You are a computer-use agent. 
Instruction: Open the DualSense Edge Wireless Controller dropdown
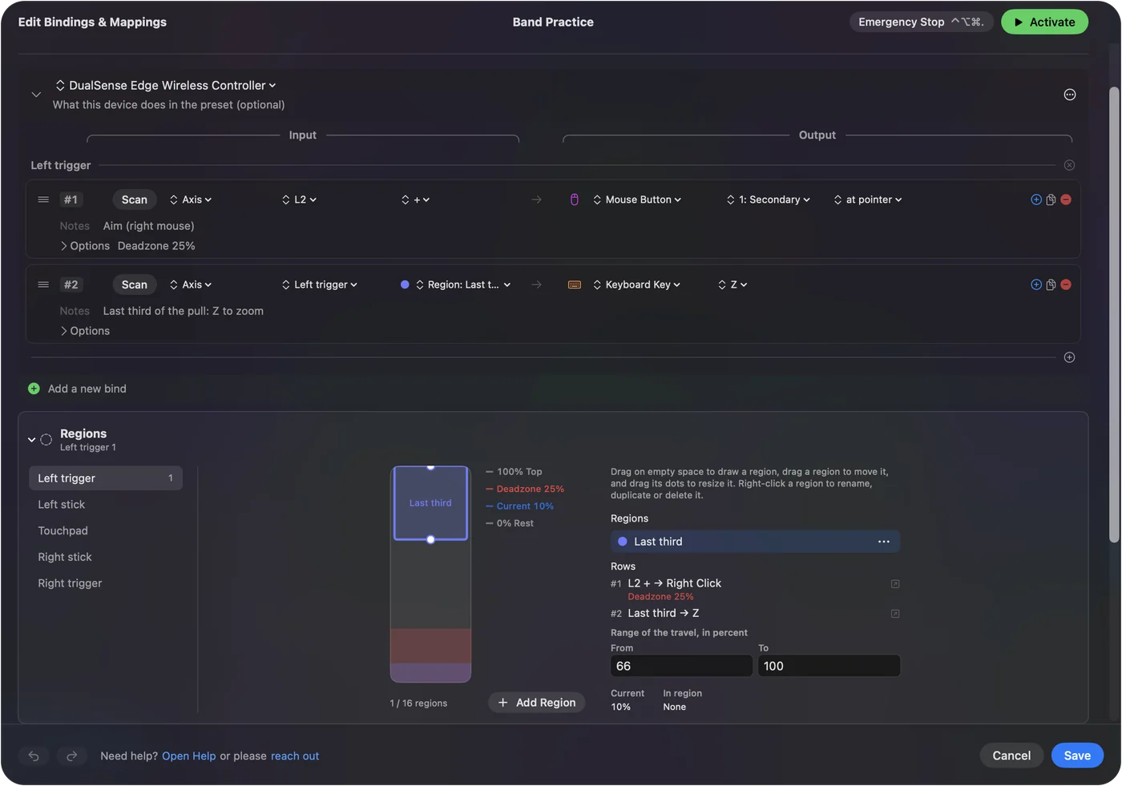pos(165,86)
